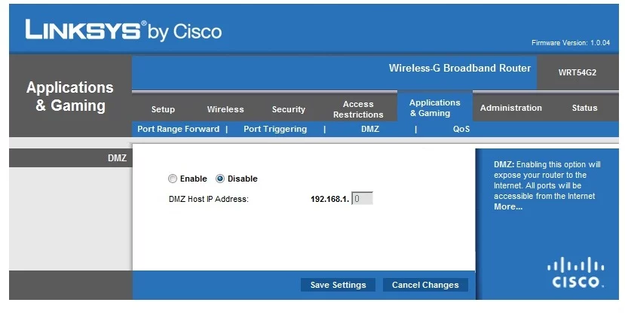The height and width of the screenshot is (327, 625).
Task: Select the Disable radio button
Action: [220, 179]
